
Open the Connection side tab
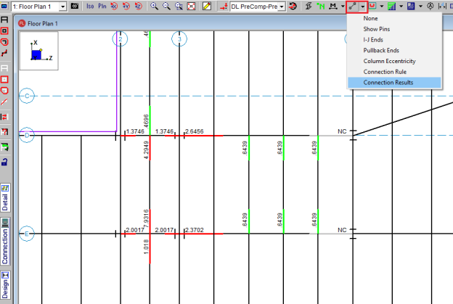coord(5,247)
